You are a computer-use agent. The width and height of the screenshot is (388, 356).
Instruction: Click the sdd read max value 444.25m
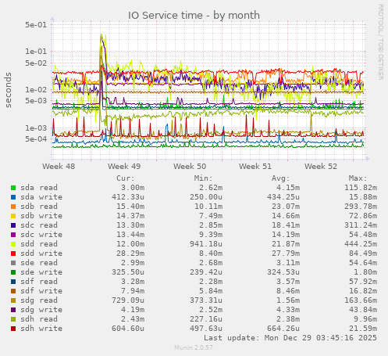(361, 244)
